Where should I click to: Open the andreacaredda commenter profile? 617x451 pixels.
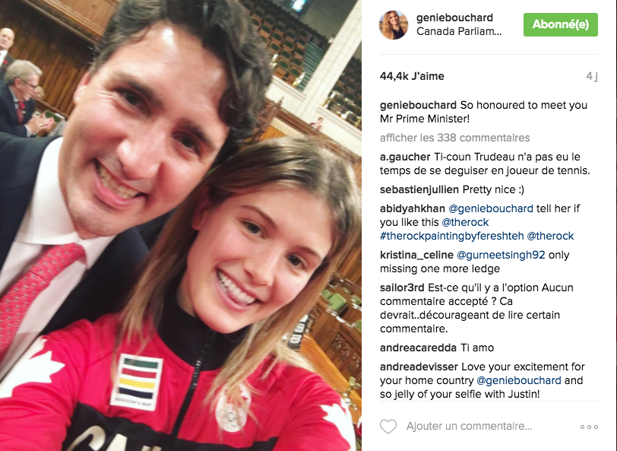pos(418,348)
